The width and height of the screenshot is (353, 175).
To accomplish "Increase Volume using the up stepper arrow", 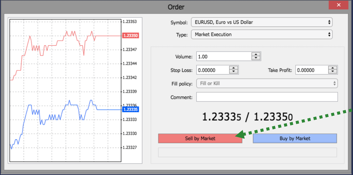I will [x=256, y=55].
